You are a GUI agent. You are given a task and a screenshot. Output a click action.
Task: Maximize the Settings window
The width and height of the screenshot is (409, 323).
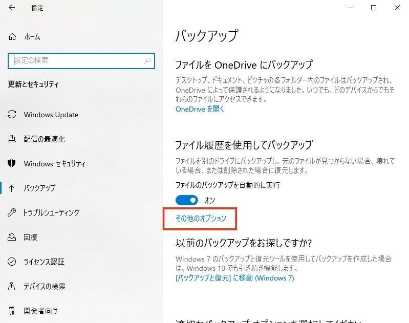tap(374, 8)
